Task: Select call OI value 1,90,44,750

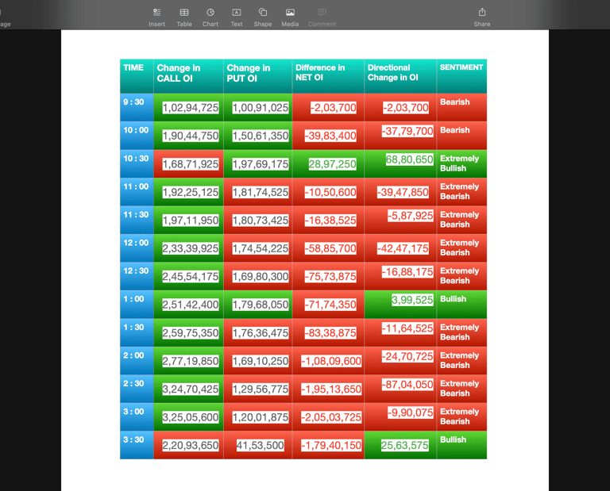Action: coord(191,136)
